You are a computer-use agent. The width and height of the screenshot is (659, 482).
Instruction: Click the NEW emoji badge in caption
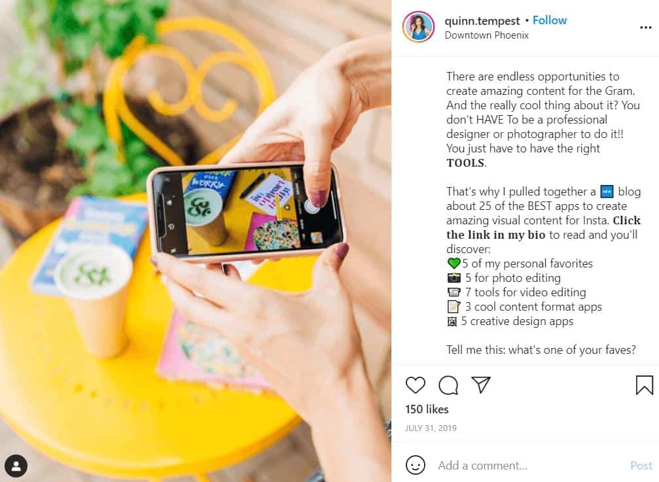[607, 192]
